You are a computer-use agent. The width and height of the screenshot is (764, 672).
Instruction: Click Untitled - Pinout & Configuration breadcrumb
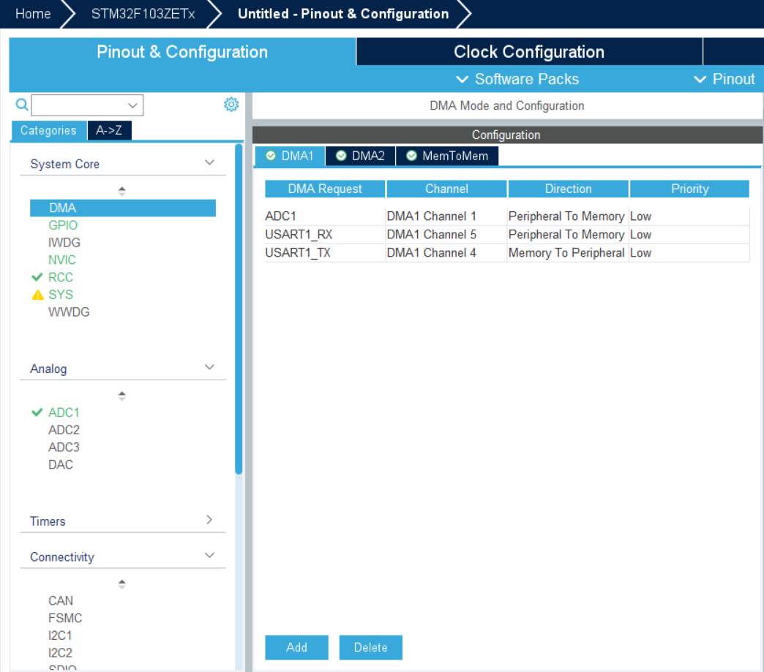click(x=343, y=14)
